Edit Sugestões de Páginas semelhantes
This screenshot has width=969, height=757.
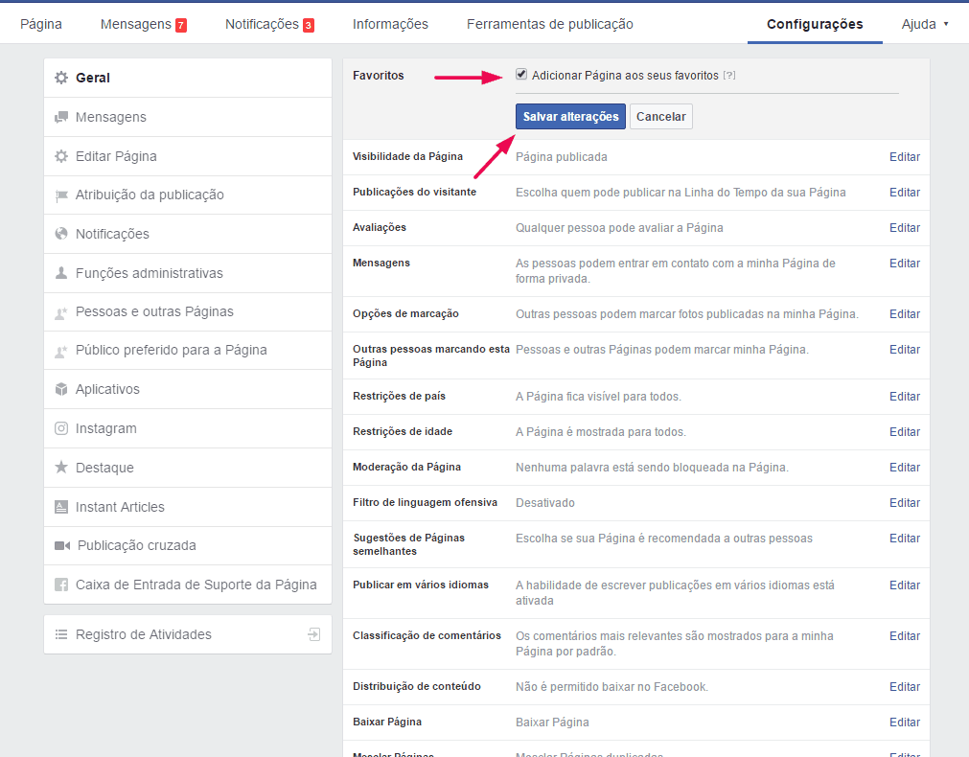coord(905,539)
